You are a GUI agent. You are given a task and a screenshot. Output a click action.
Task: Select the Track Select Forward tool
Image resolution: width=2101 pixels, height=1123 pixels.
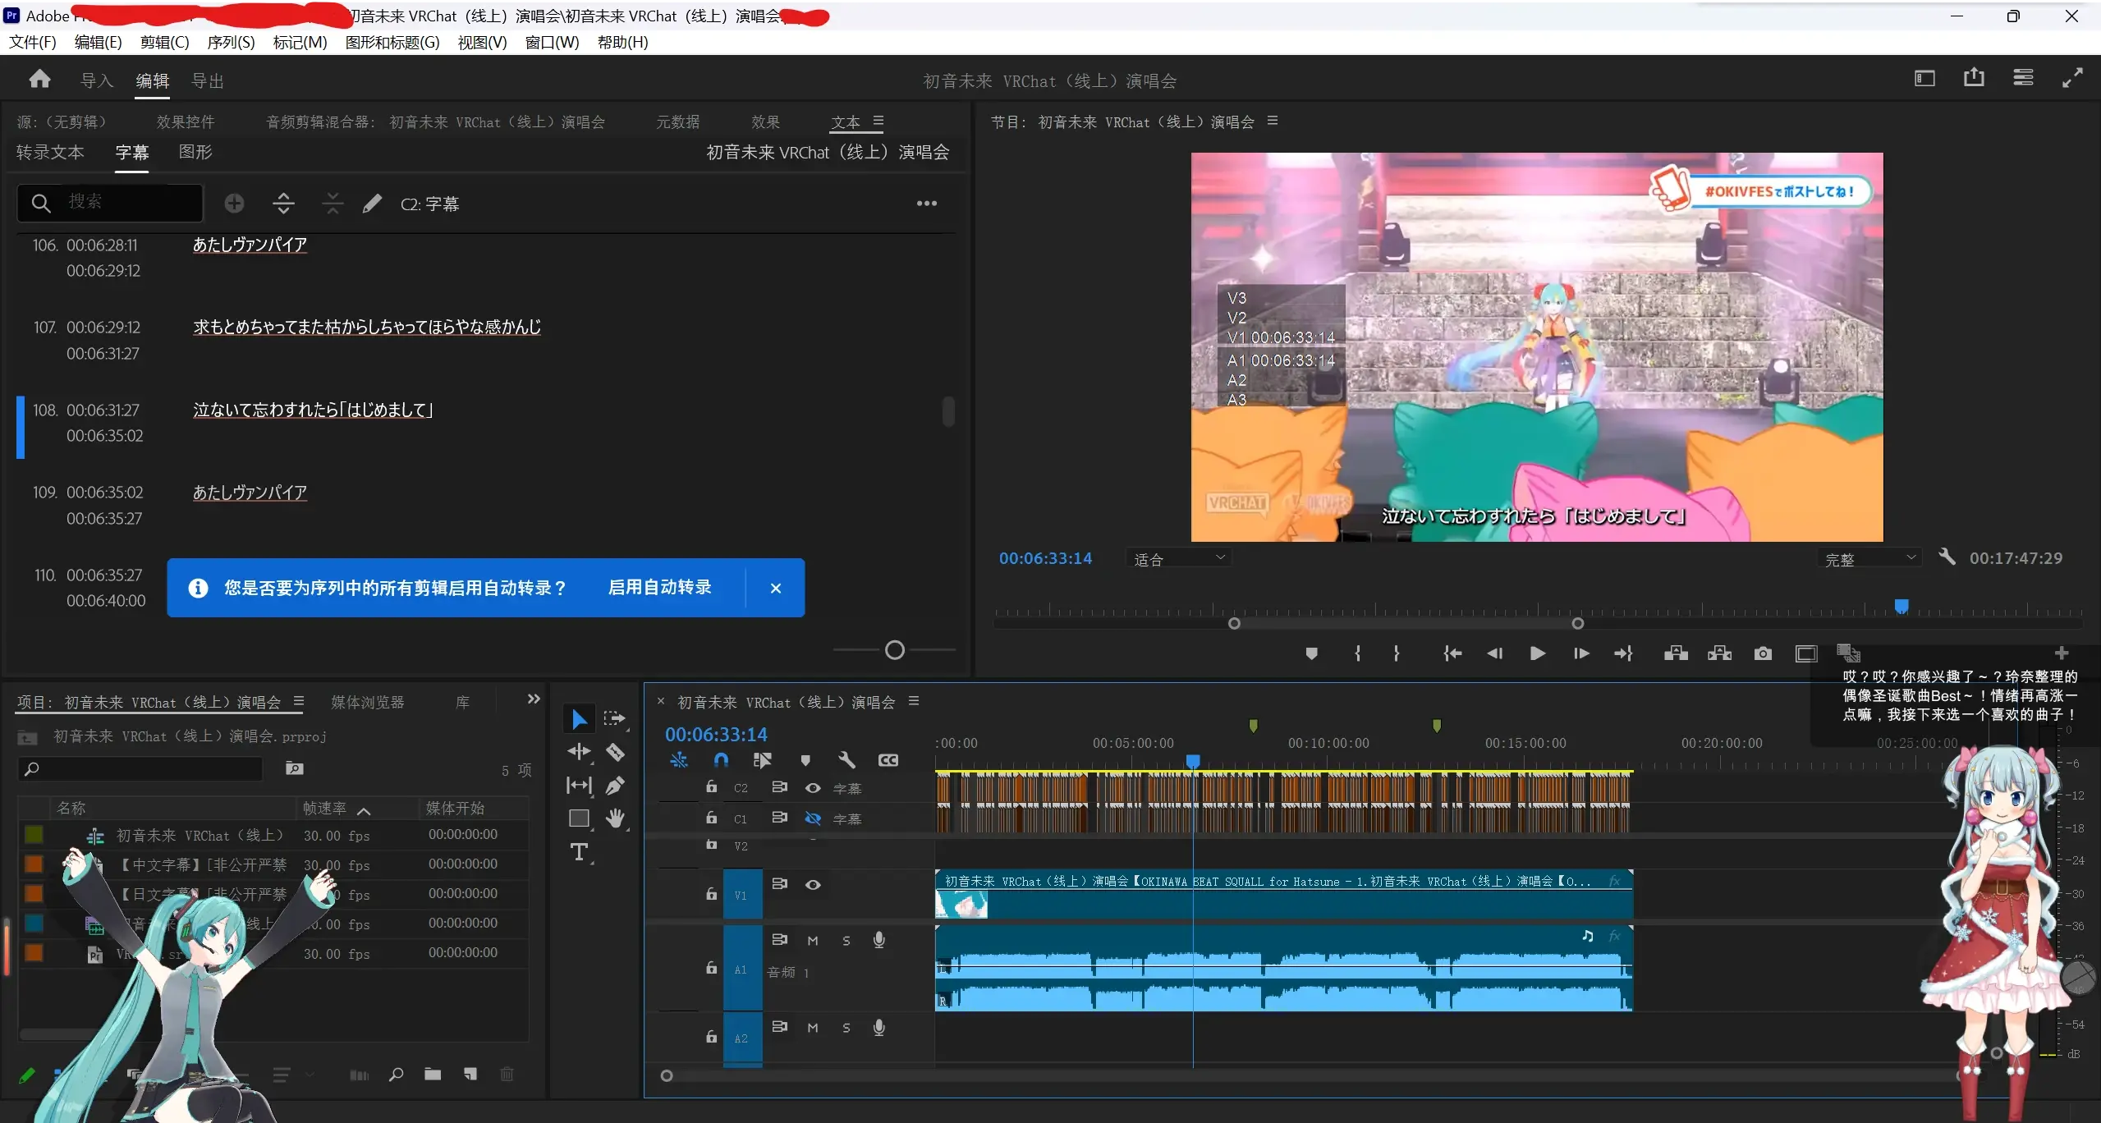click(614, 719)
